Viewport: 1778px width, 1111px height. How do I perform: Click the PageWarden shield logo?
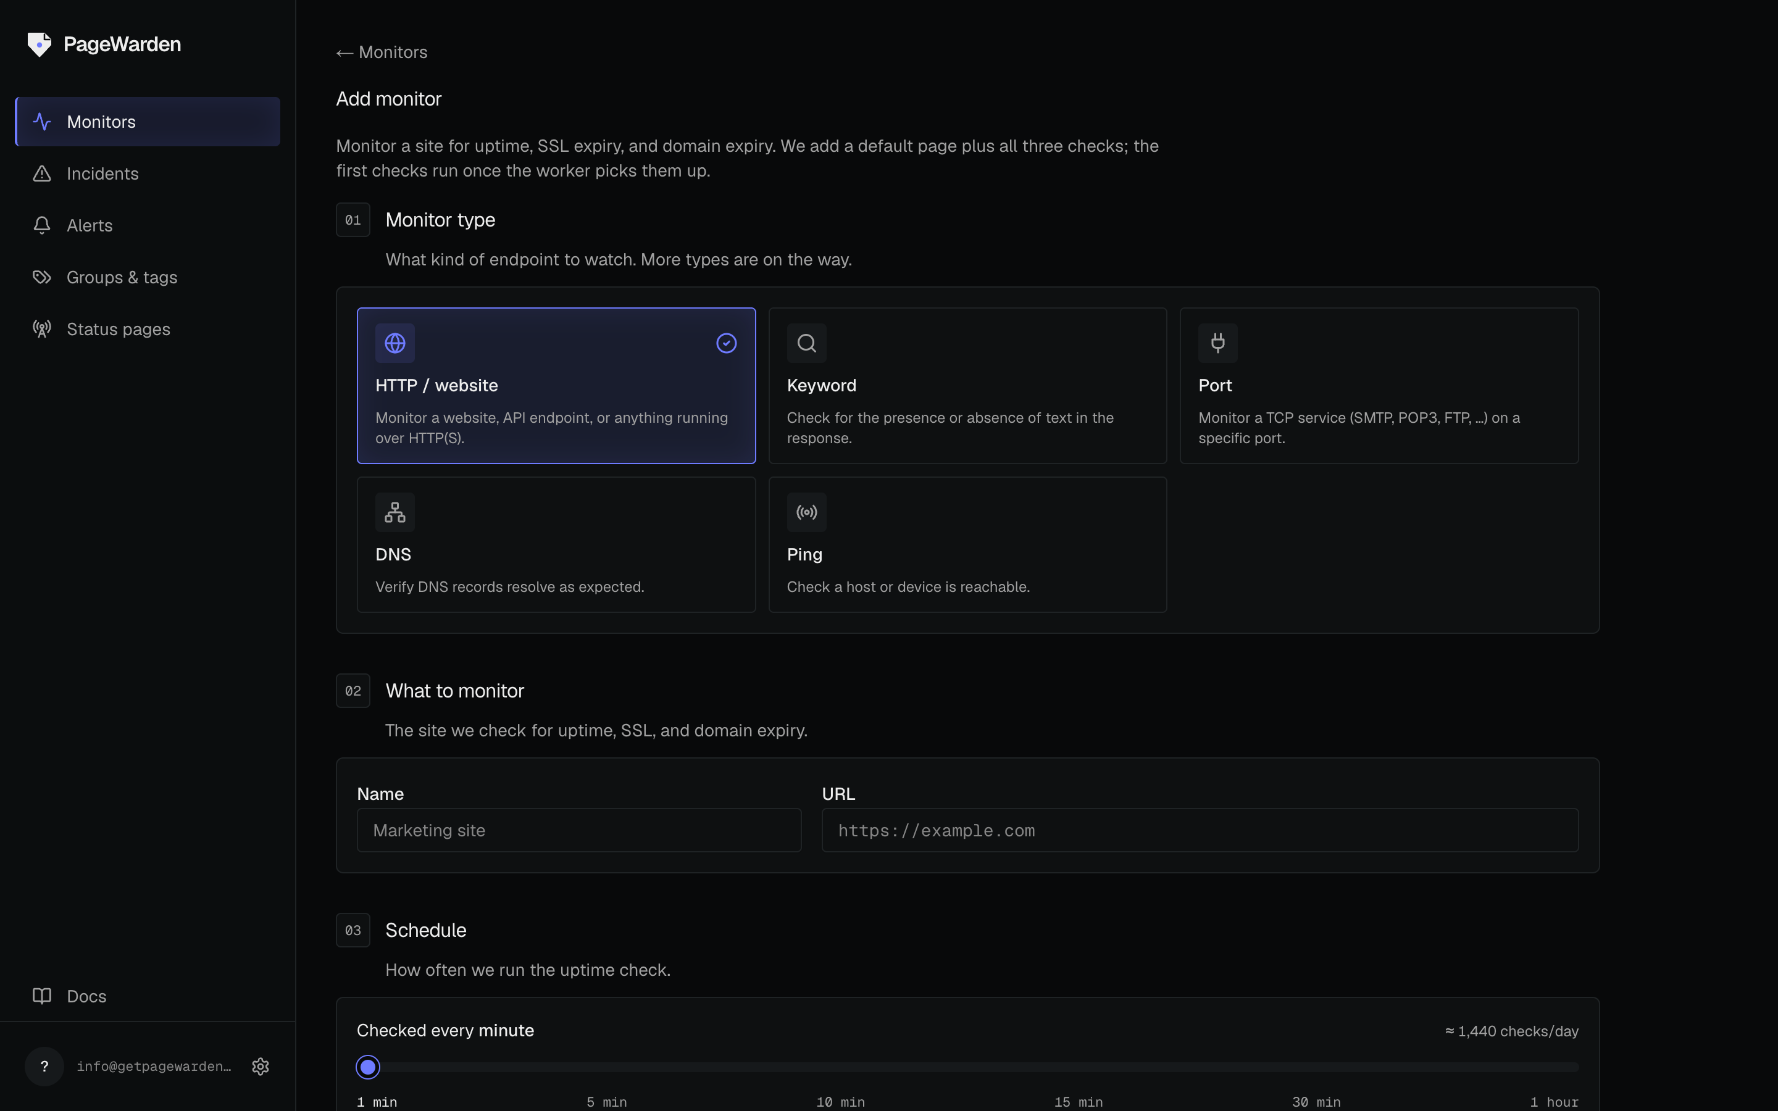[40, 44]
